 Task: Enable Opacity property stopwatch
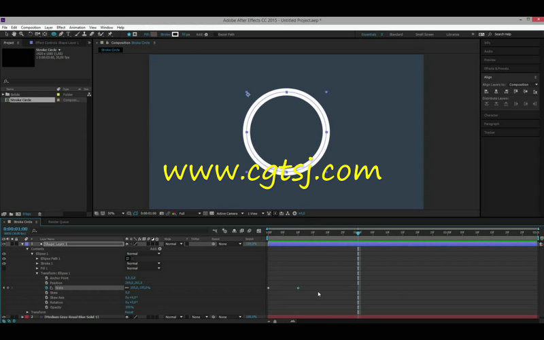point(46,307)
